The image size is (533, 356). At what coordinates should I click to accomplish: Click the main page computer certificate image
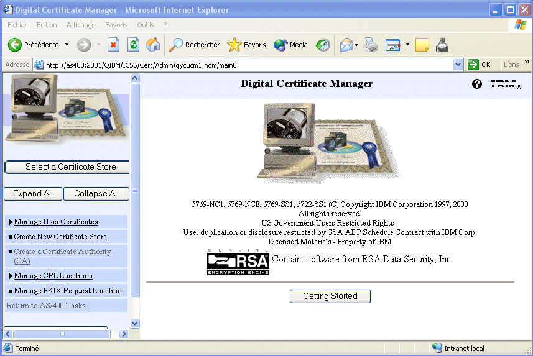point(328,143)
